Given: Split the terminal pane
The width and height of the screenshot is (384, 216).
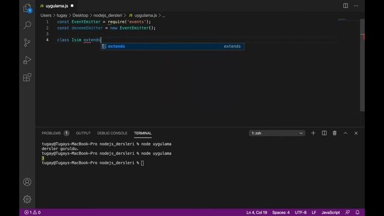Looking at the screenshot, I should pyautogui.click(x=324, y=133).
